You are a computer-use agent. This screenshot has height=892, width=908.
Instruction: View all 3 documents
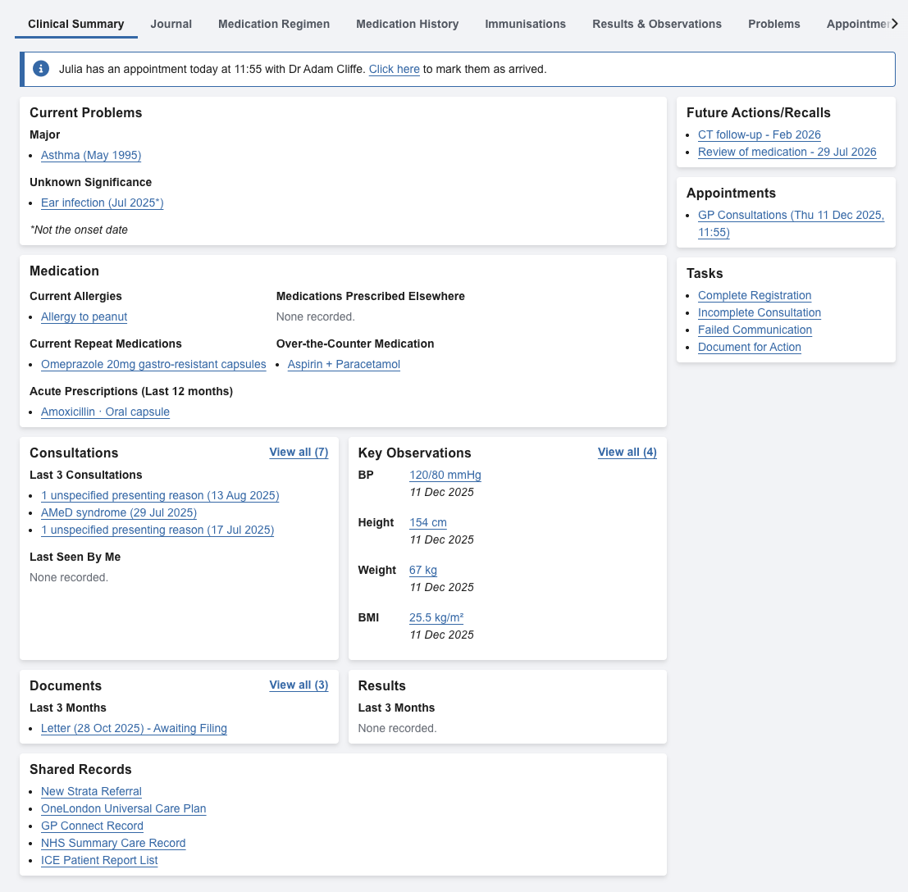299,685
